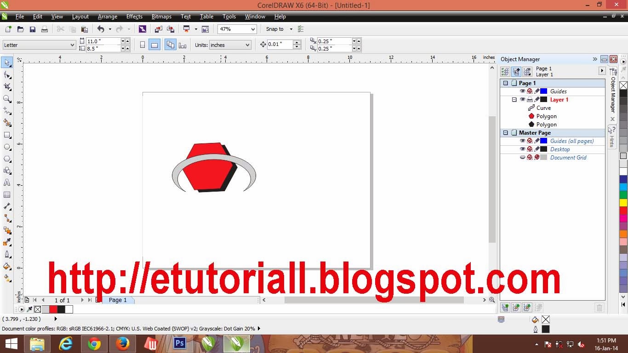Set page orientation to Portrait
628x353 pixels.
click(143, 45)
